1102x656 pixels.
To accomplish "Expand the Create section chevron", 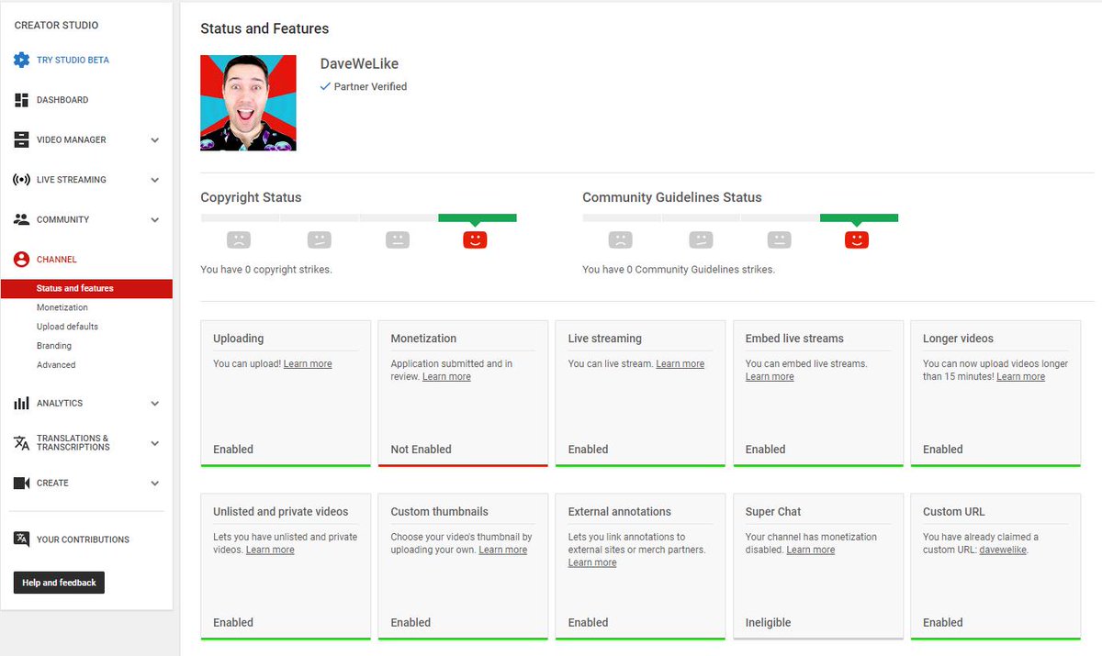I will pos(154,484).
